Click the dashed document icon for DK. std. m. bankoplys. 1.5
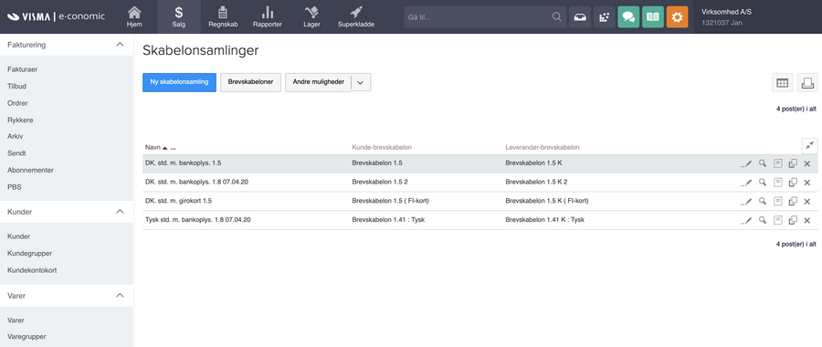 778,163
